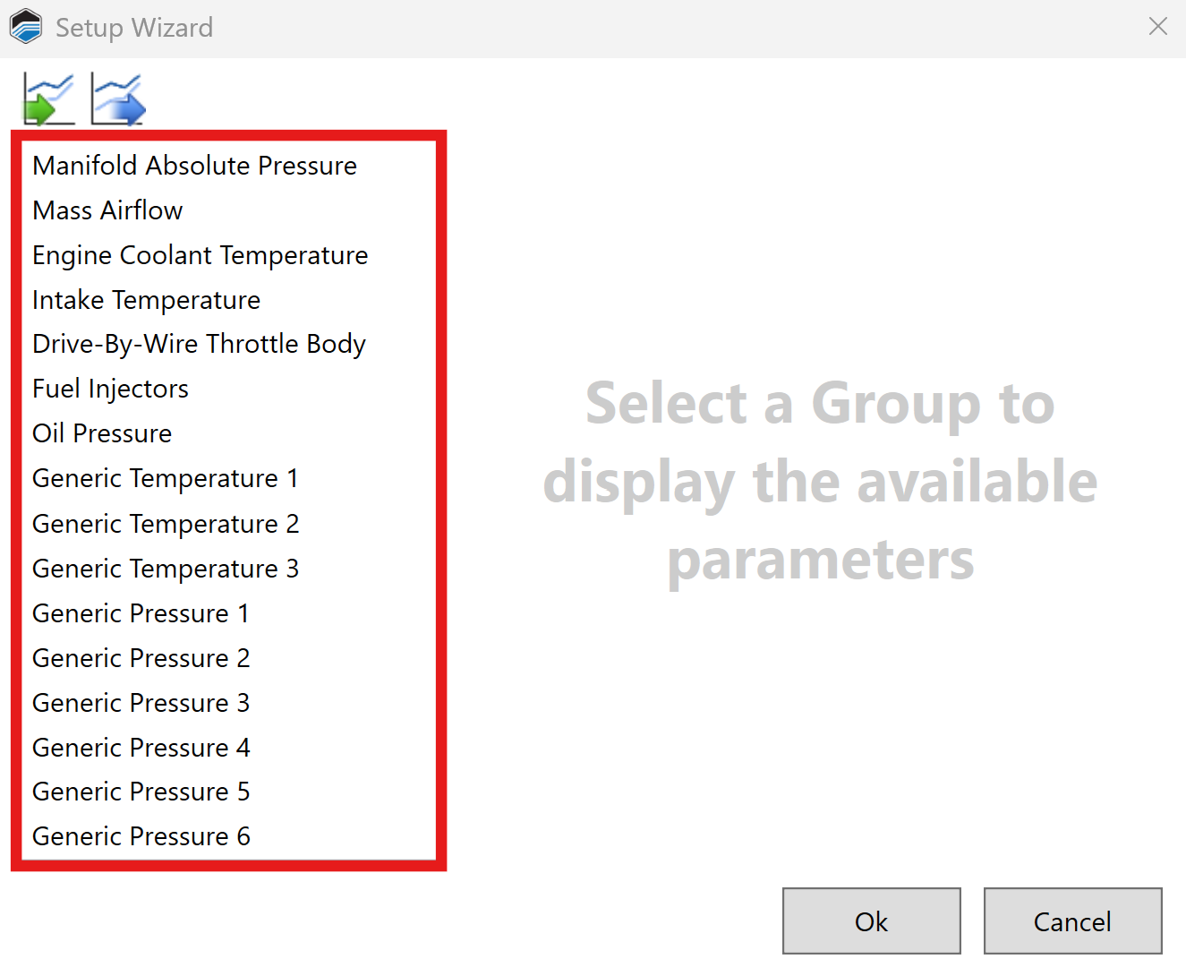Select the Generic Pressure 6 group
The width and height of the screenshot is (1186, 976).
(141, 836)
